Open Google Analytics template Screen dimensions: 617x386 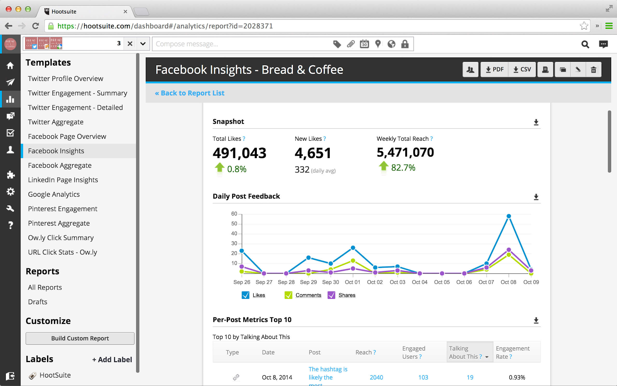(x=54, y=194)
